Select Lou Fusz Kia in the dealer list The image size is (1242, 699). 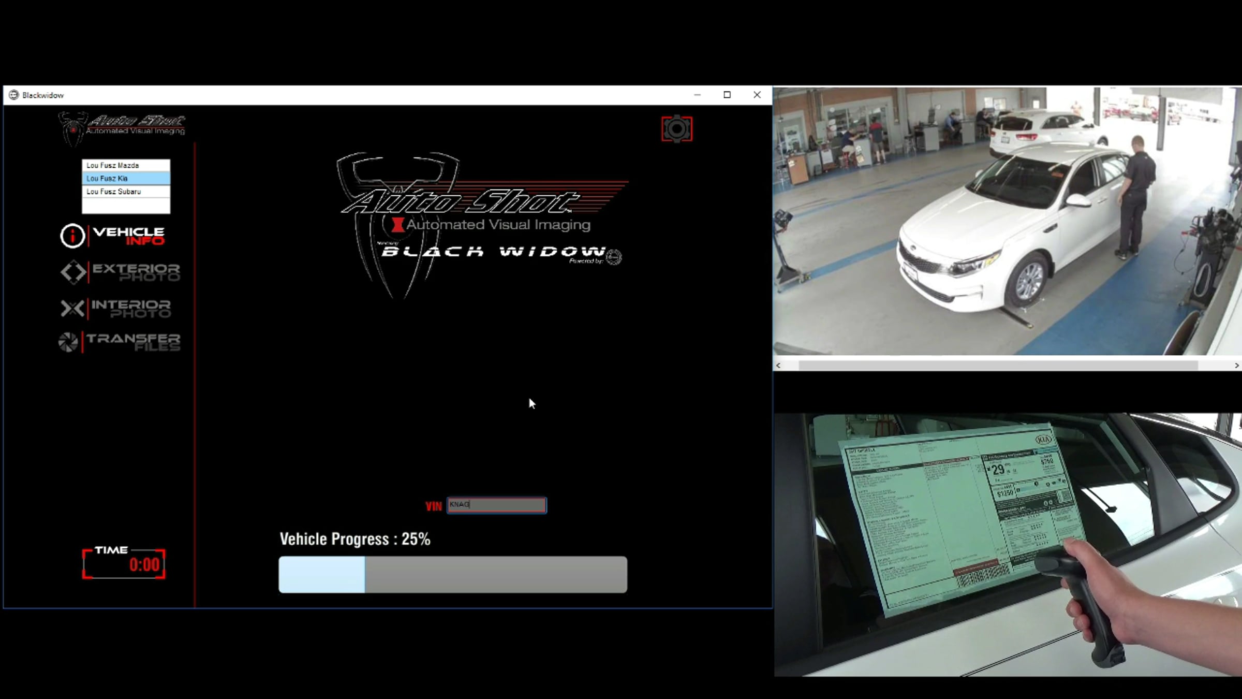(126, 178)
